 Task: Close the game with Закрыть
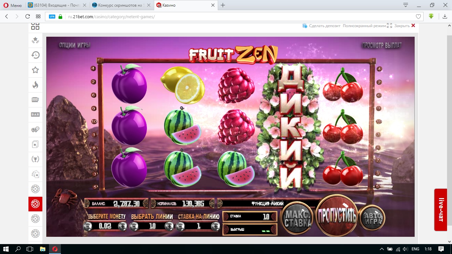coord(405,26)
